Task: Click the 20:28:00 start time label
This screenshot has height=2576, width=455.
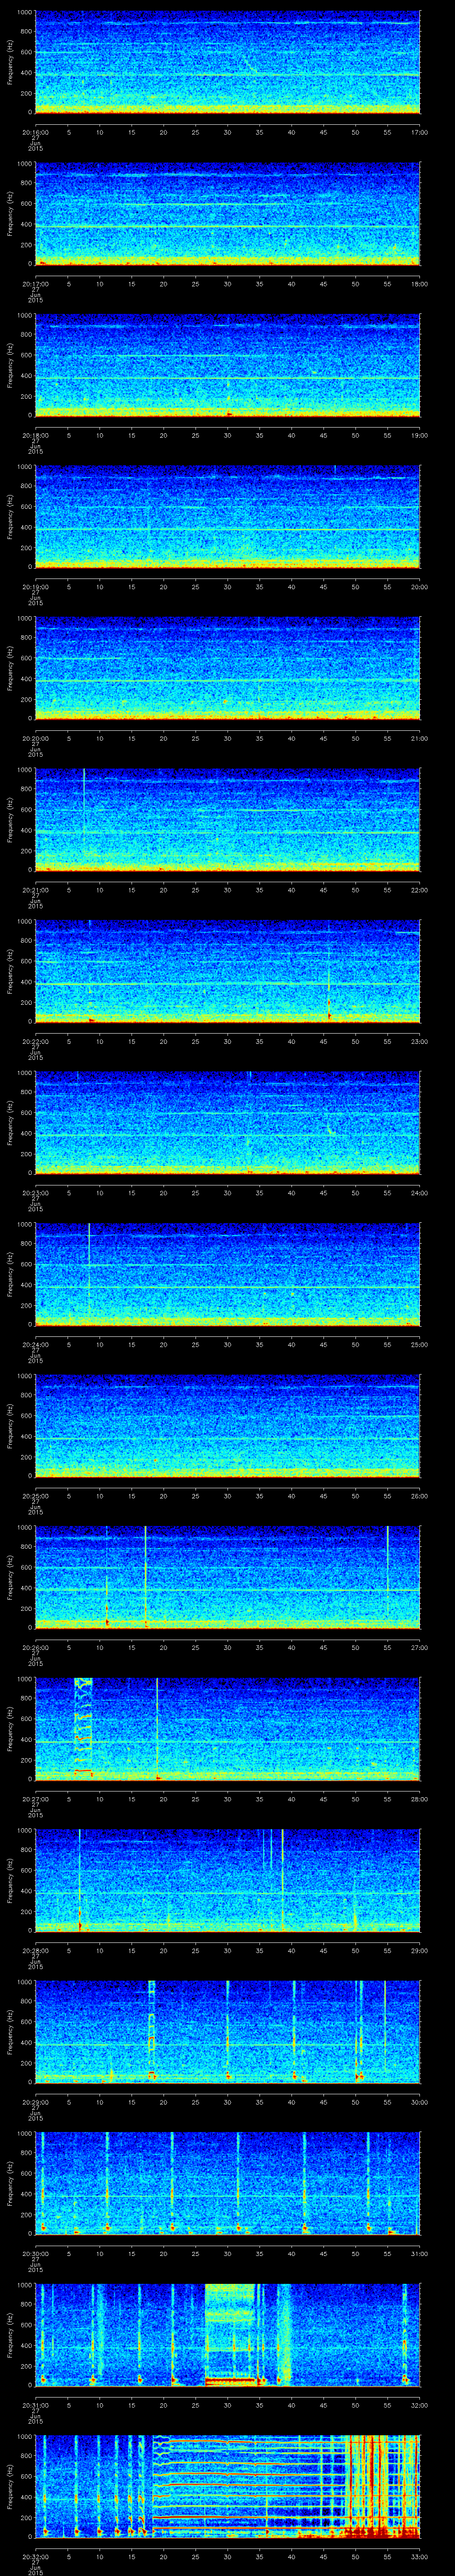Action: pos(35,1950)
